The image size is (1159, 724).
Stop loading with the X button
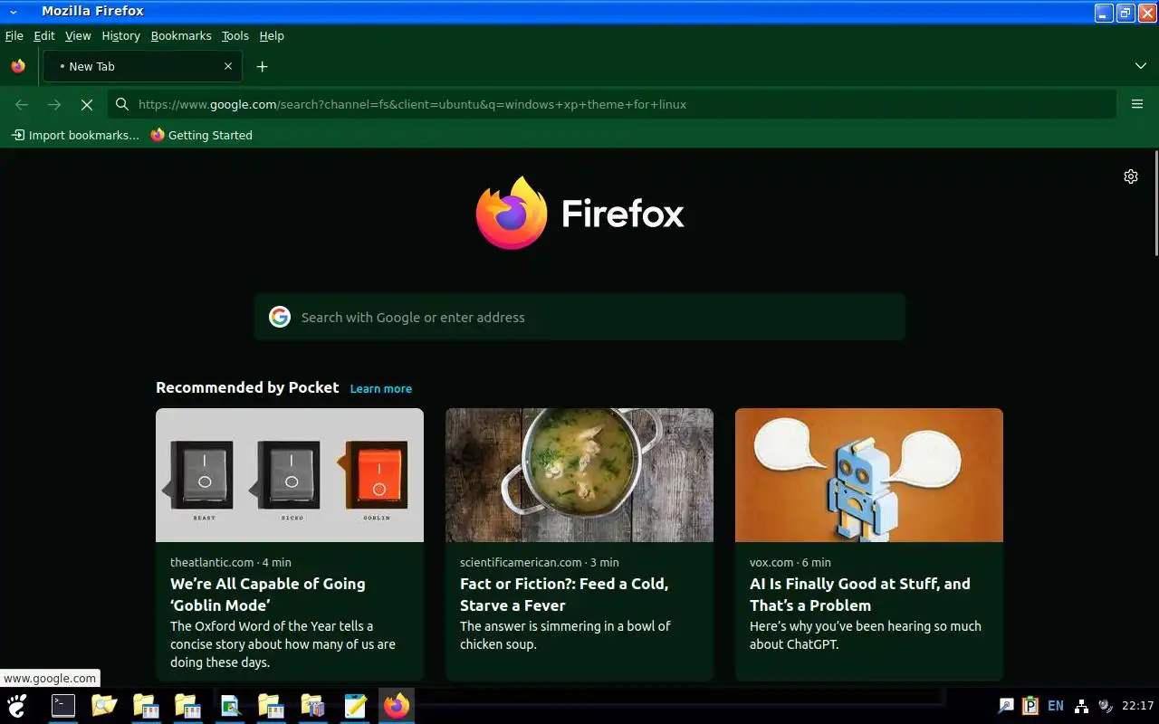[87, 104]
